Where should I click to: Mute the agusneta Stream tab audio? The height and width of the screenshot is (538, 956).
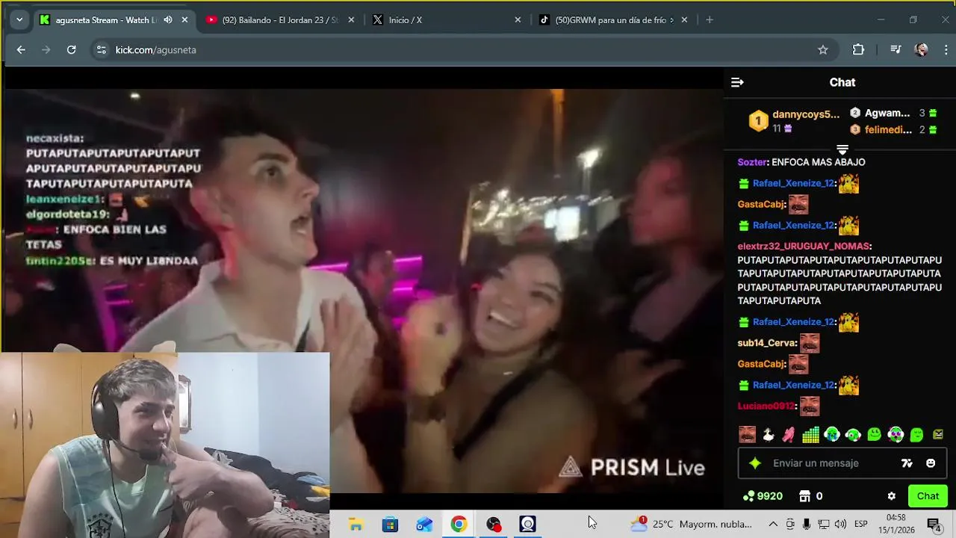tap(168, 20)
